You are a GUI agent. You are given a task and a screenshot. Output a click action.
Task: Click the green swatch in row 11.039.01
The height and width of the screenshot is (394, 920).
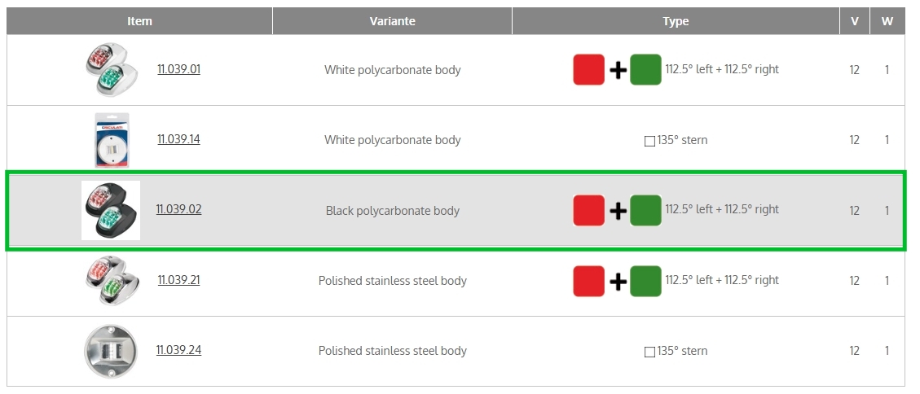click(x=645, y=70)
